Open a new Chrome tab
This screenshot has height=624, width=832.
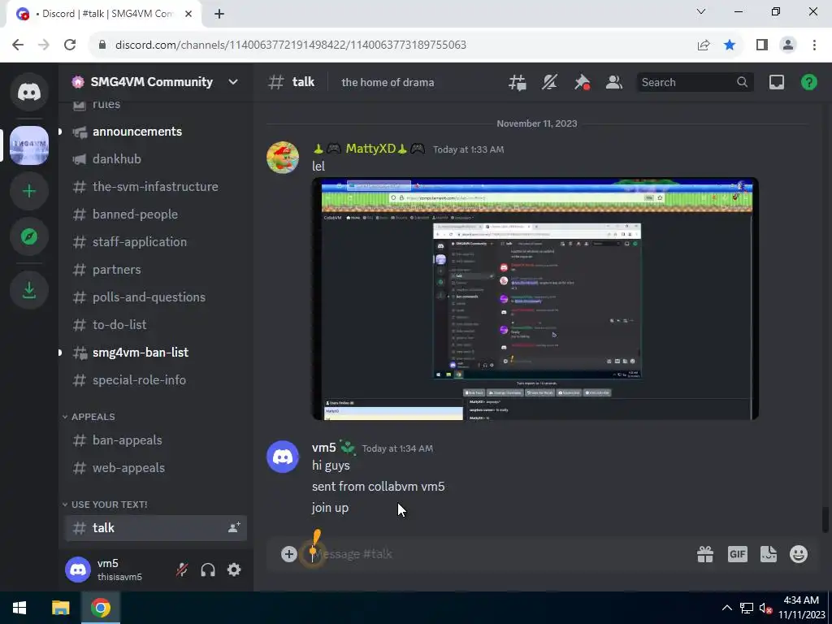point(219,14)
